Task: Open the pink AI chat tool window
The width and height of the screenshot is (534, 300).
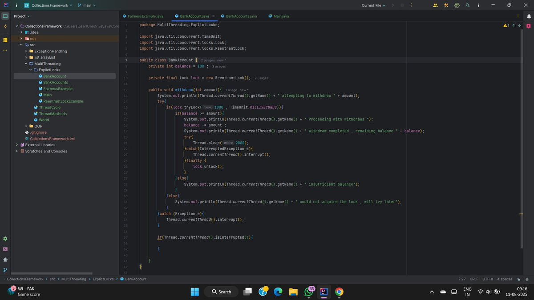Action: (528, 27)
